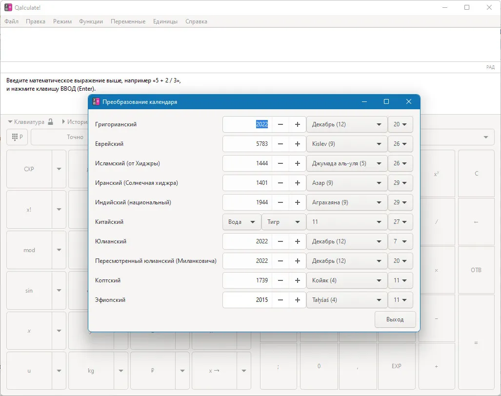Open Revised Julian month dropdown
Screen dimensions: 501x396
point(347,260)
